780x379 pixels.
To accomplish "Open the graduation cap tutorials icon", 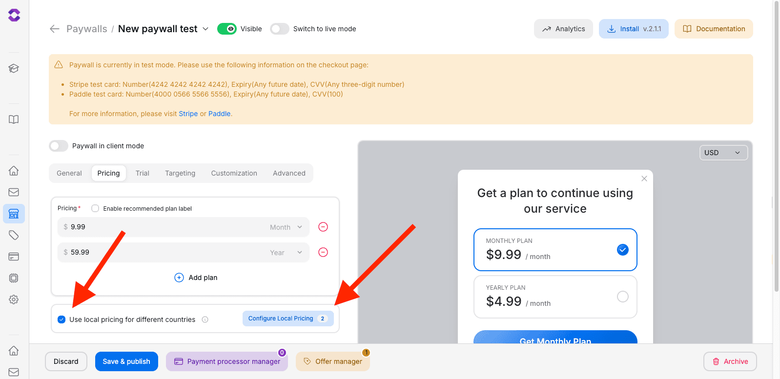I will [x=14, y=68].
